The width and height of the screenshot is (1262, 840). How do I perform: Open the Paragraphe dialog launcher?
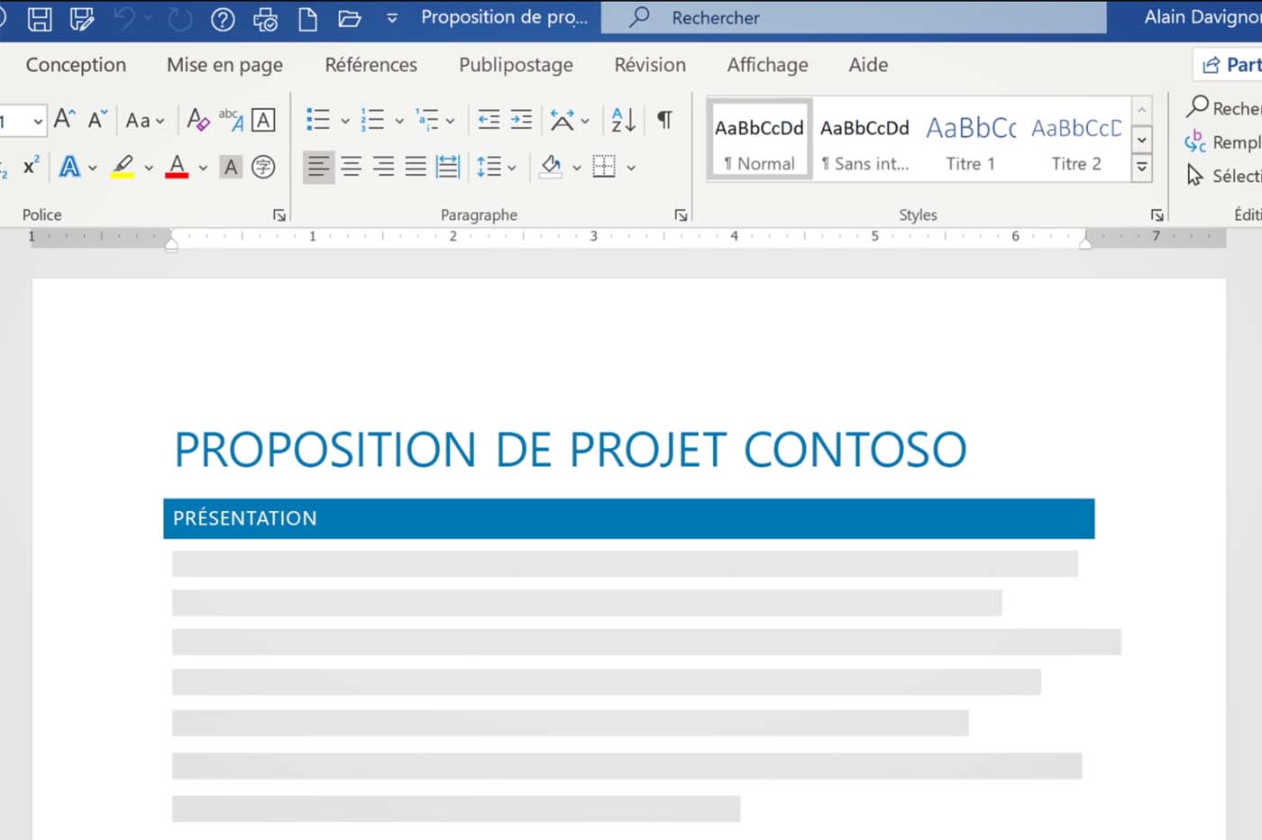(681, 215)
